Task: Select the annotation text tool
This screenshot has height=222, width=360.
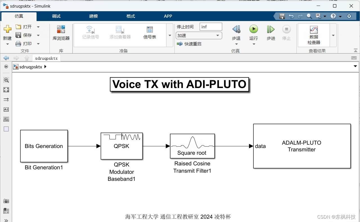Action: [6, 109]
